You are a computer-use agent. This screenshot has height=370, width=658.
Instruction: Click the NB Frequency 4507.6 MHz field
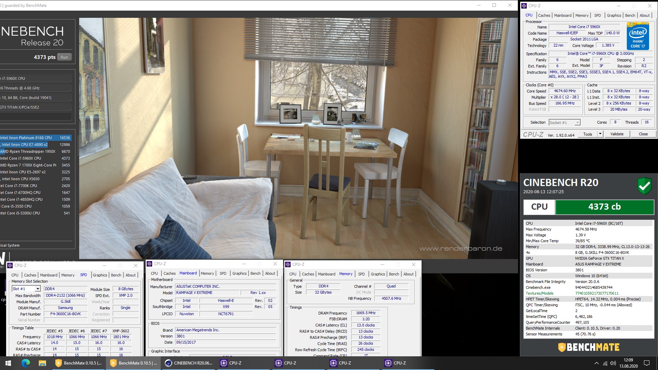391,299
